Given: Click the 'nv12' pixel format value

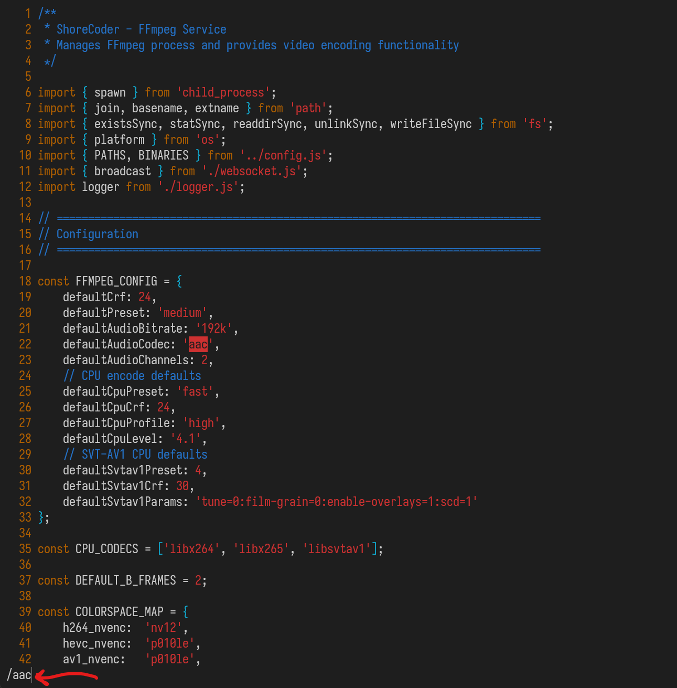Looking at the screenshot, I should click(x=164, y=628).
